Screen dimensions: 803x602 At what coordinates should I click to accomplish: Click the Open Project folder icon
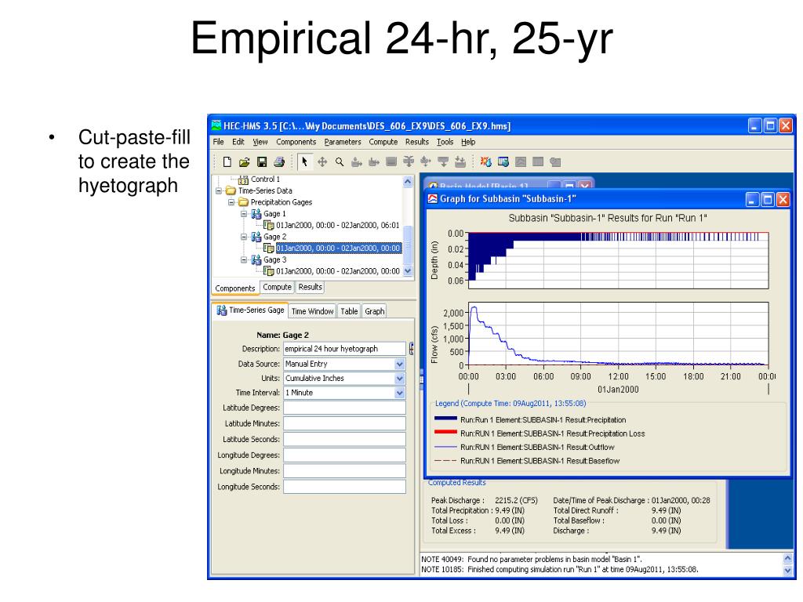coord(245,162)
